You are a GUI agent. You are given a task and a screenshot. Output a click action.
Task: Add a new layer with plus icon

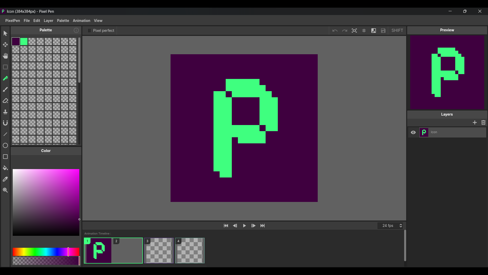click(x=475, y=122)
